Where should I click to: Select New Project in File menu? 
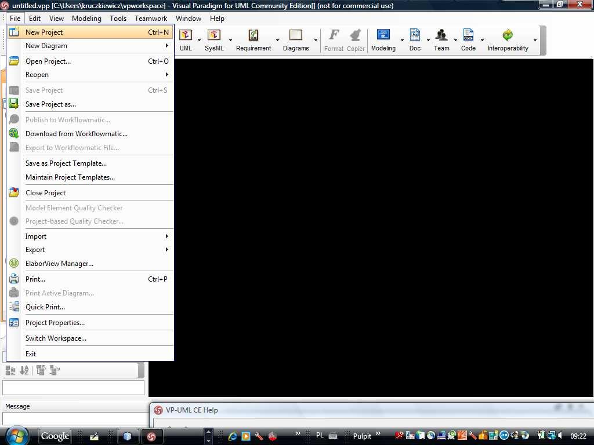(90, 32)
